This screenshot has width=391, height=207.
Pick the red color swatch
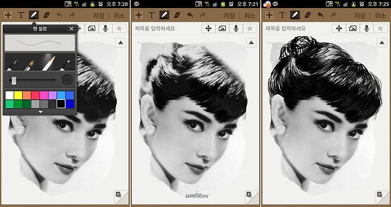click(x=35, y=95)
